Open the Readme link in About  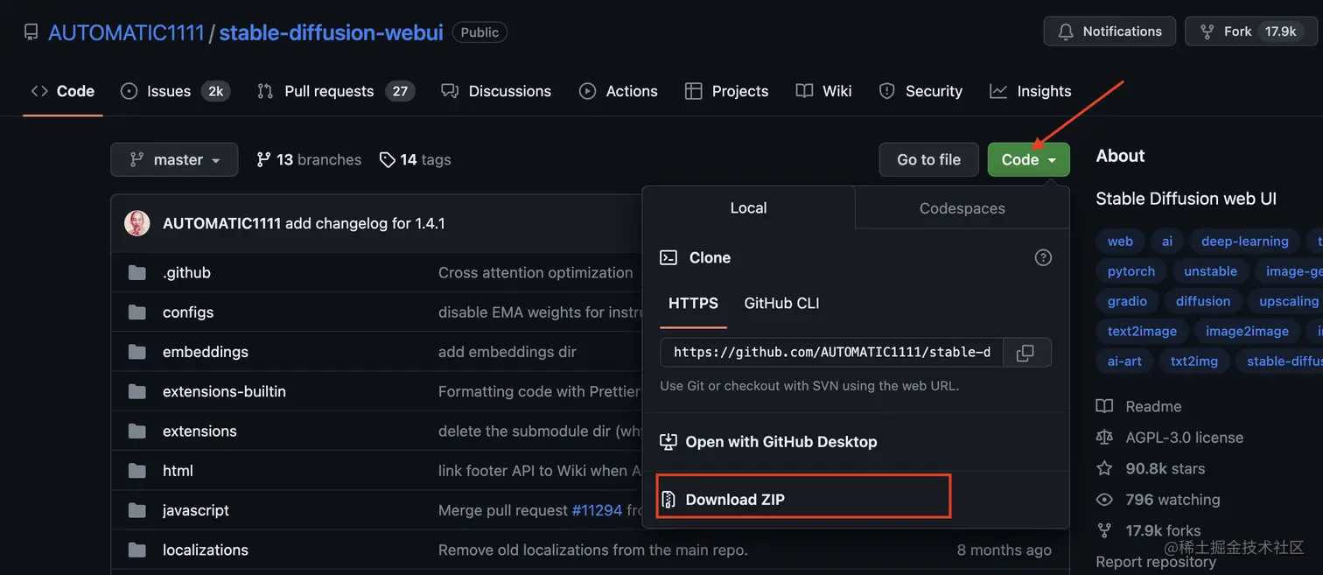(1153, 406)
